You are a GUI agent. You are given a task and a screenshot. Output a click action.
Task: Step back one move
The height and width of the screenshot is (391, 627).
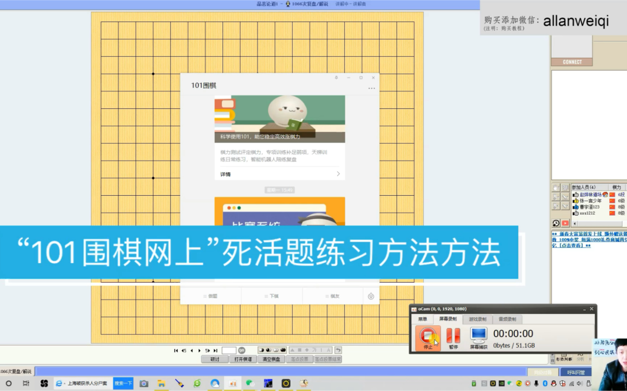[192, 350]
